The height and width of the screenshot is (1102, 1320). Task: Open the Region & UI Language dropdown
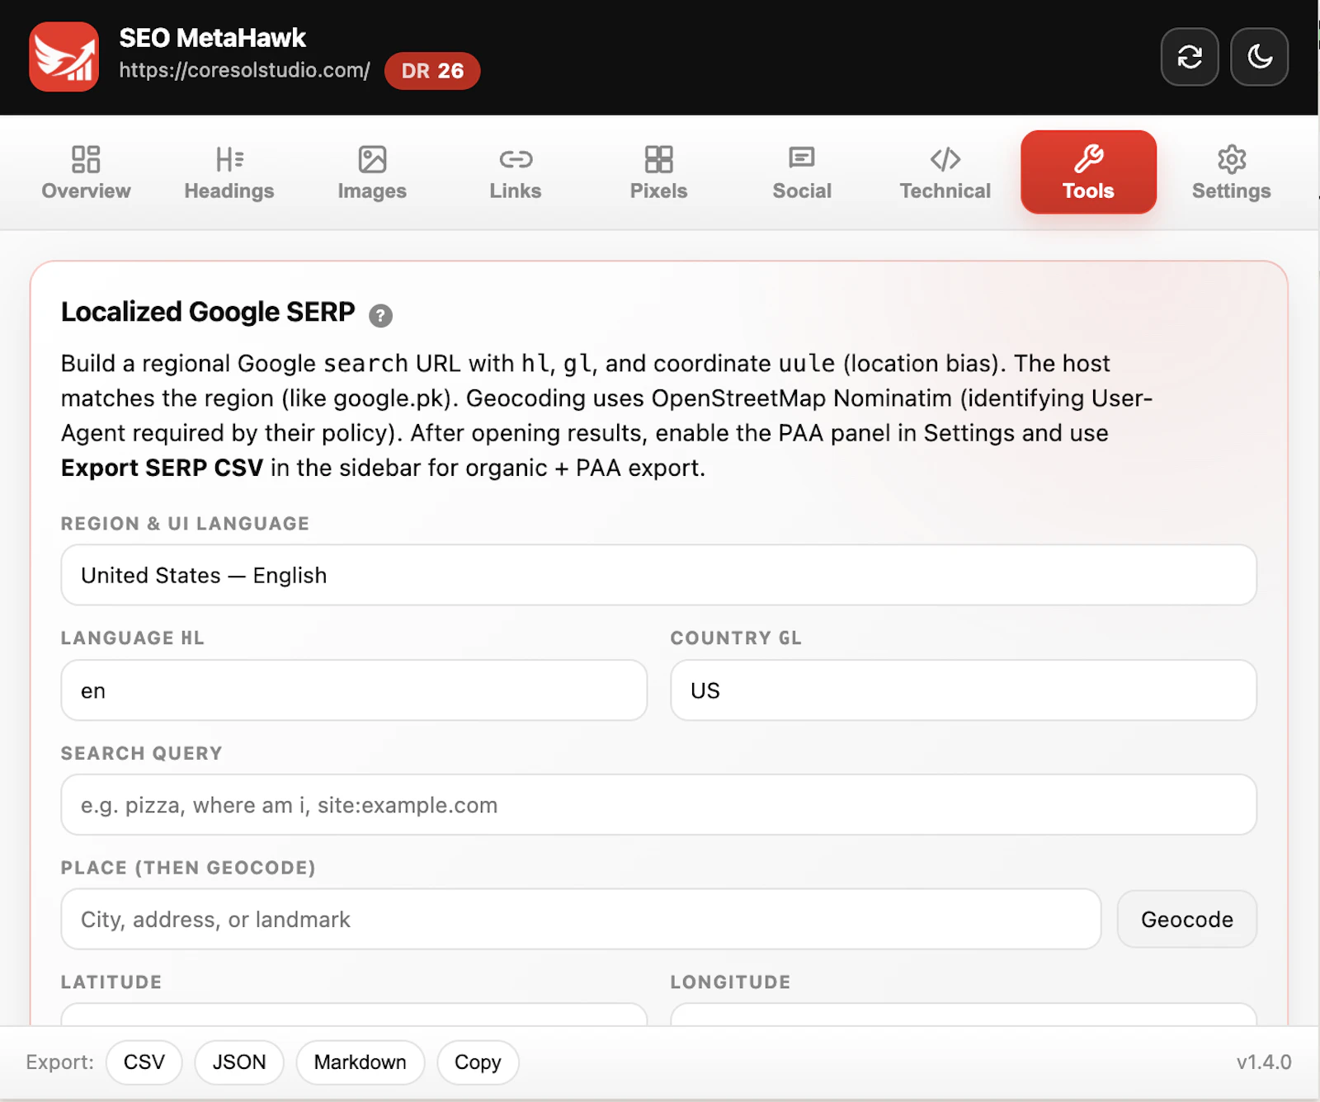click(658, 575)
